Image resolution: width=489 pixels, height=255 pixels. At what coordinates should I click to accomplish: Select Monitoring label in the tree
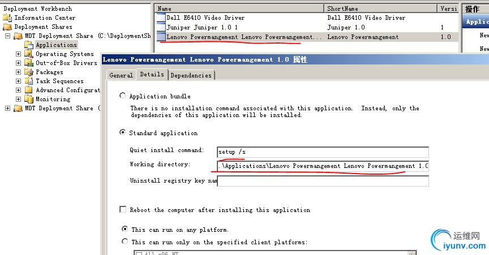(x=53, y=99)
